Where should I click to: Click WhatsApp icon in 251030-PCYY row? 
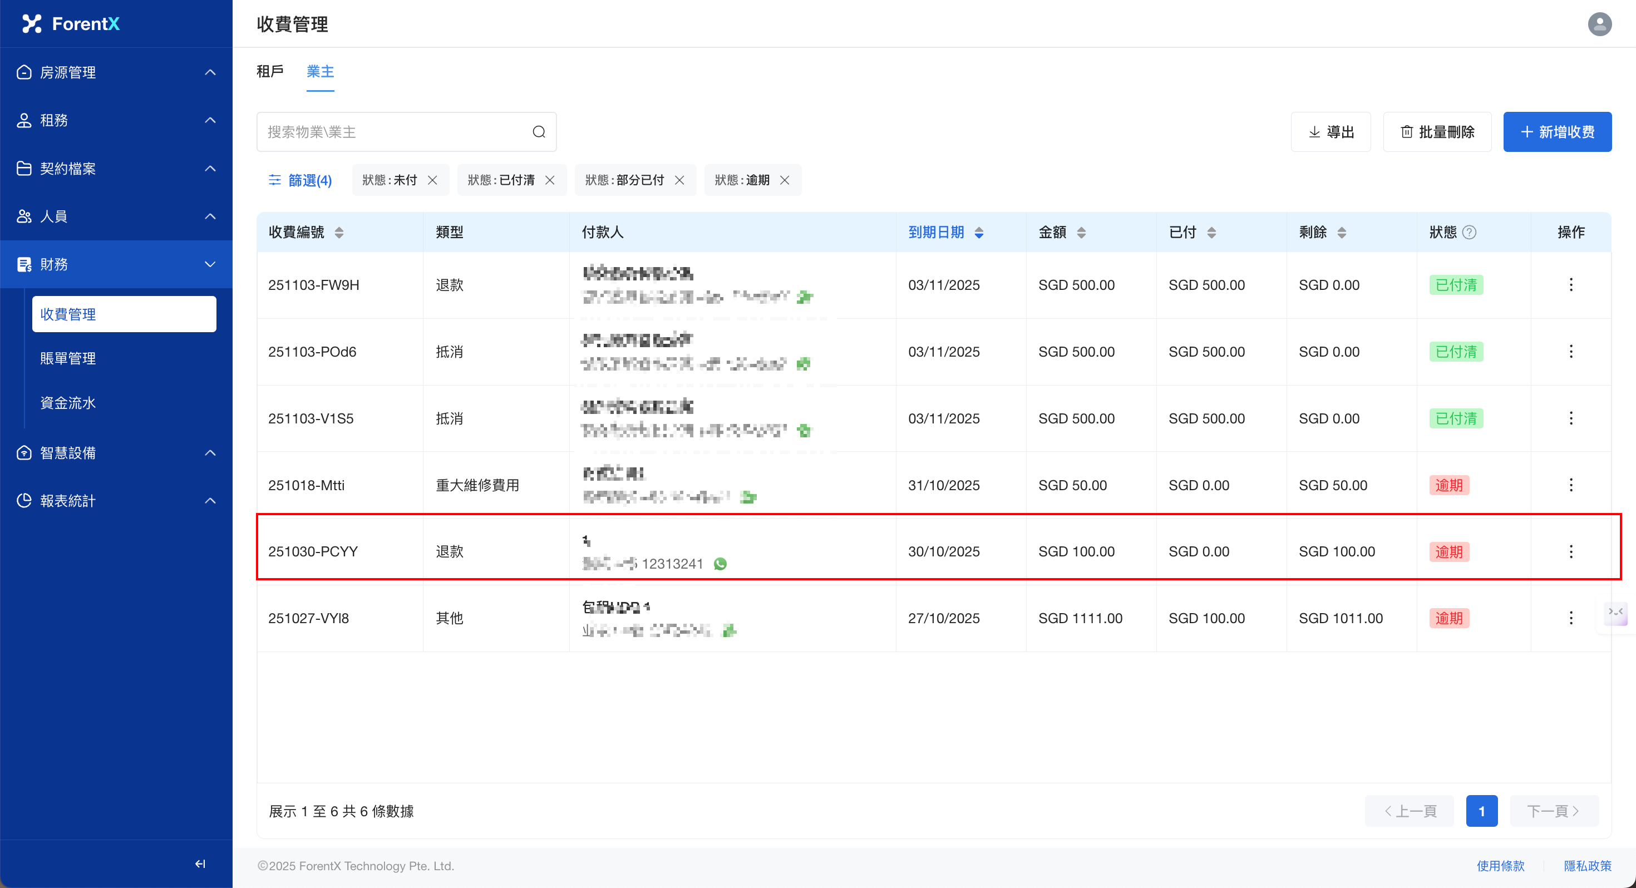pos(720,564)
